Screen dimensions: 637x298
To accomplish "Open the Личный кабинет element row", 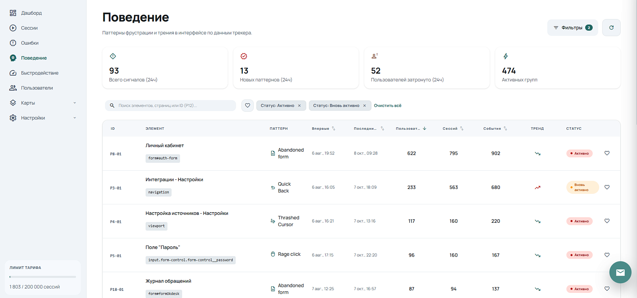I will [x=361, y=154].
